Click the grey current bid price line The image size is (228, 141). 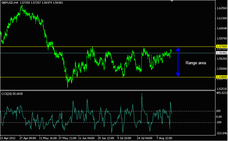(x=108, y=53)
